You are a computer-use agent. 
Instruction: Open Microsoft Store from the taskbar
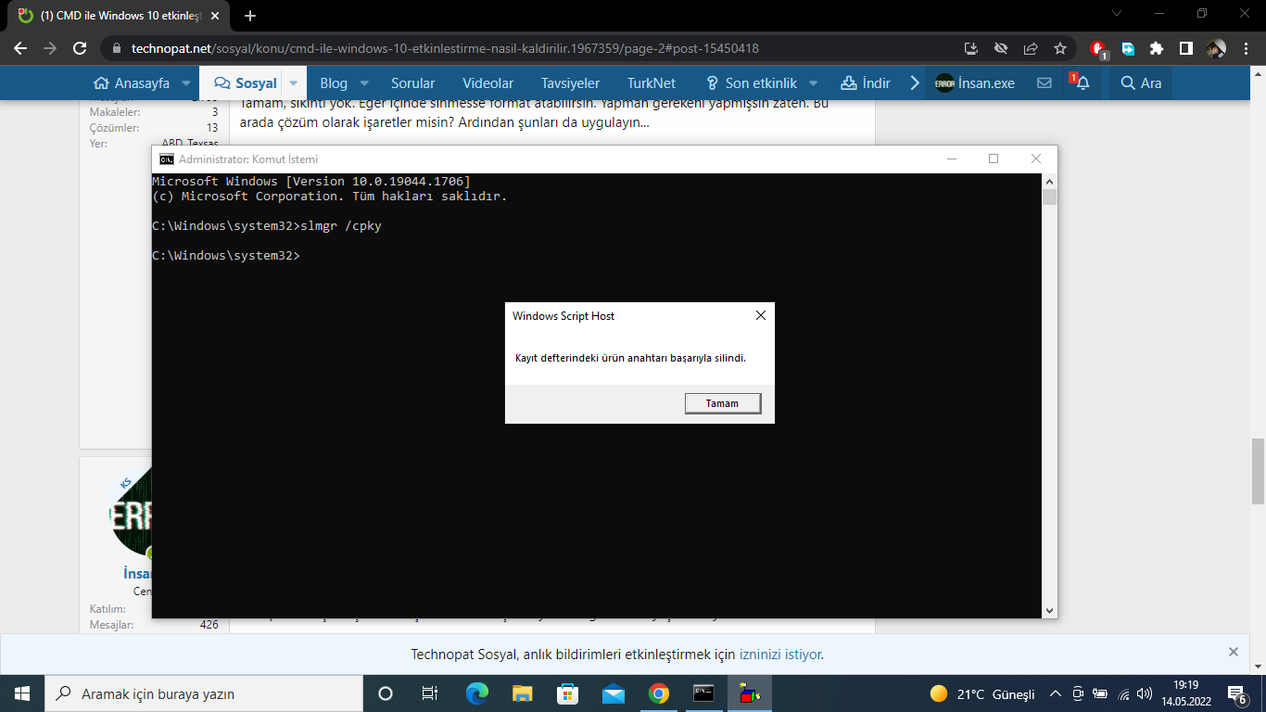click(567, 693)
